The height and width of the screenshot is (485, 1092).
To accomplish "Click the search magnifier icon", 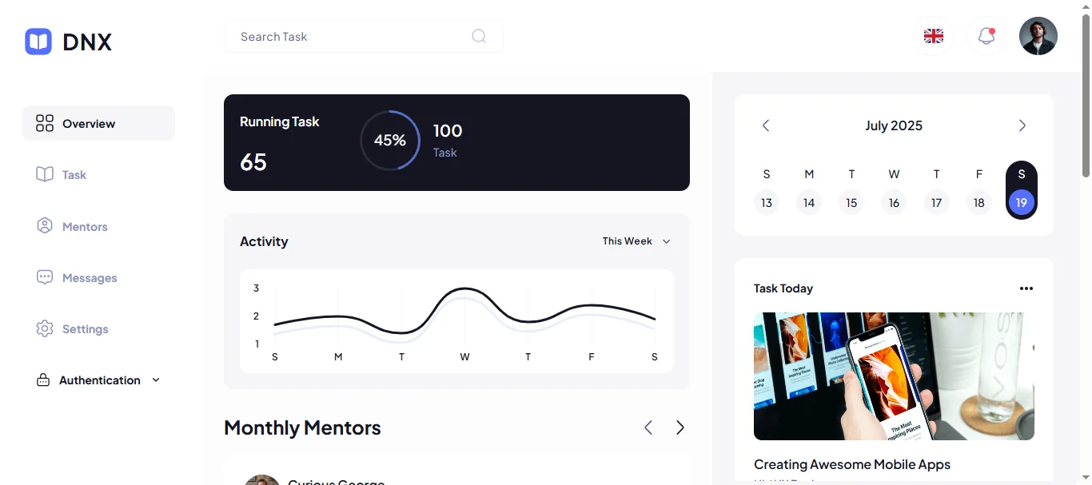I will 479,36.
